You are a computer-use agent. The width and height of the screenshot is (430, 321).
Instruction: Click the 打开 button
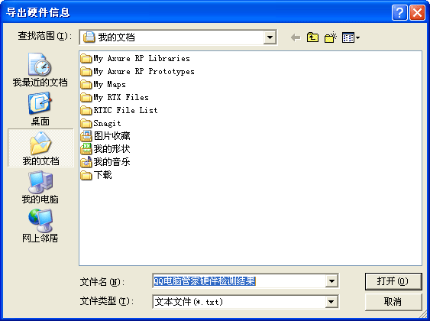(393, 281)
